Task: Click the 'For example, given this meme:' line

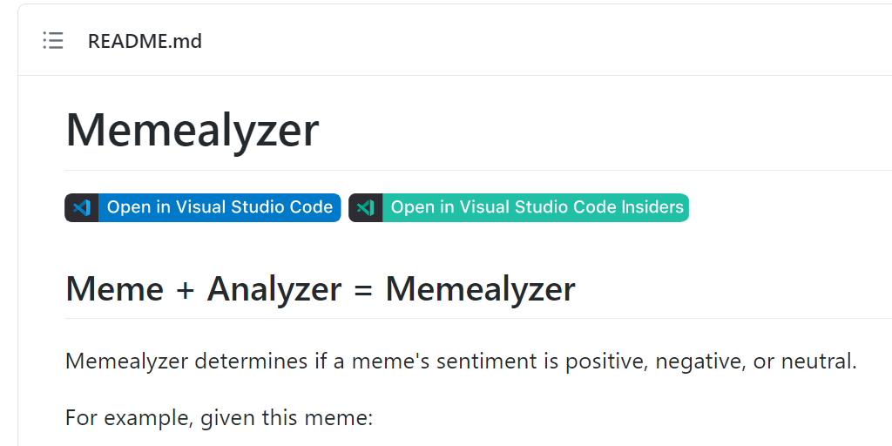Action: (219, 418)
